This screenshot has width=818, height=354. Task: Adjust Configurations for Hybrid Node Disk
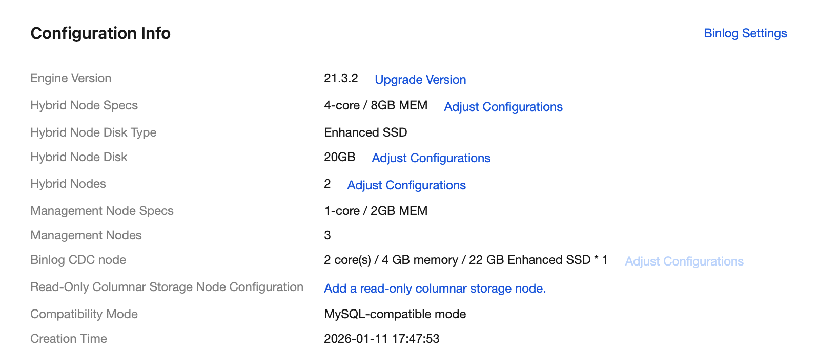(x=431, y=158)
